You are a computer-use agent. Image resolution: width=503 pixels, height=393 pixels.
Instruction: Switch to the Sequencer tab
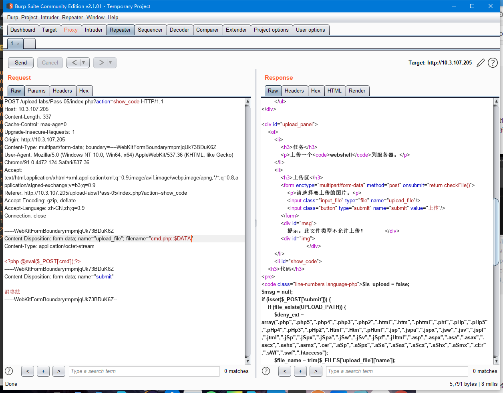click(x=150, y=30)
